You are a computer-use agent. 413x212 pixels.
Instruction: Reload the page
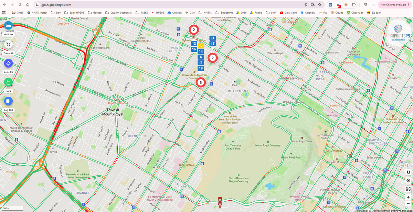[20, 5]
